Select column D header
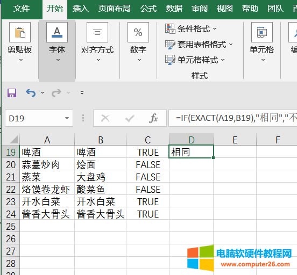The height and width of the screenshot is (275, 297). (x=192, y=140)
